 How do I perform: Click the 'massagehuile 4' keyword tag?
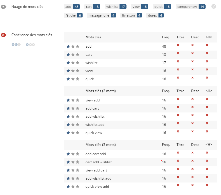[x=101, y=15]
